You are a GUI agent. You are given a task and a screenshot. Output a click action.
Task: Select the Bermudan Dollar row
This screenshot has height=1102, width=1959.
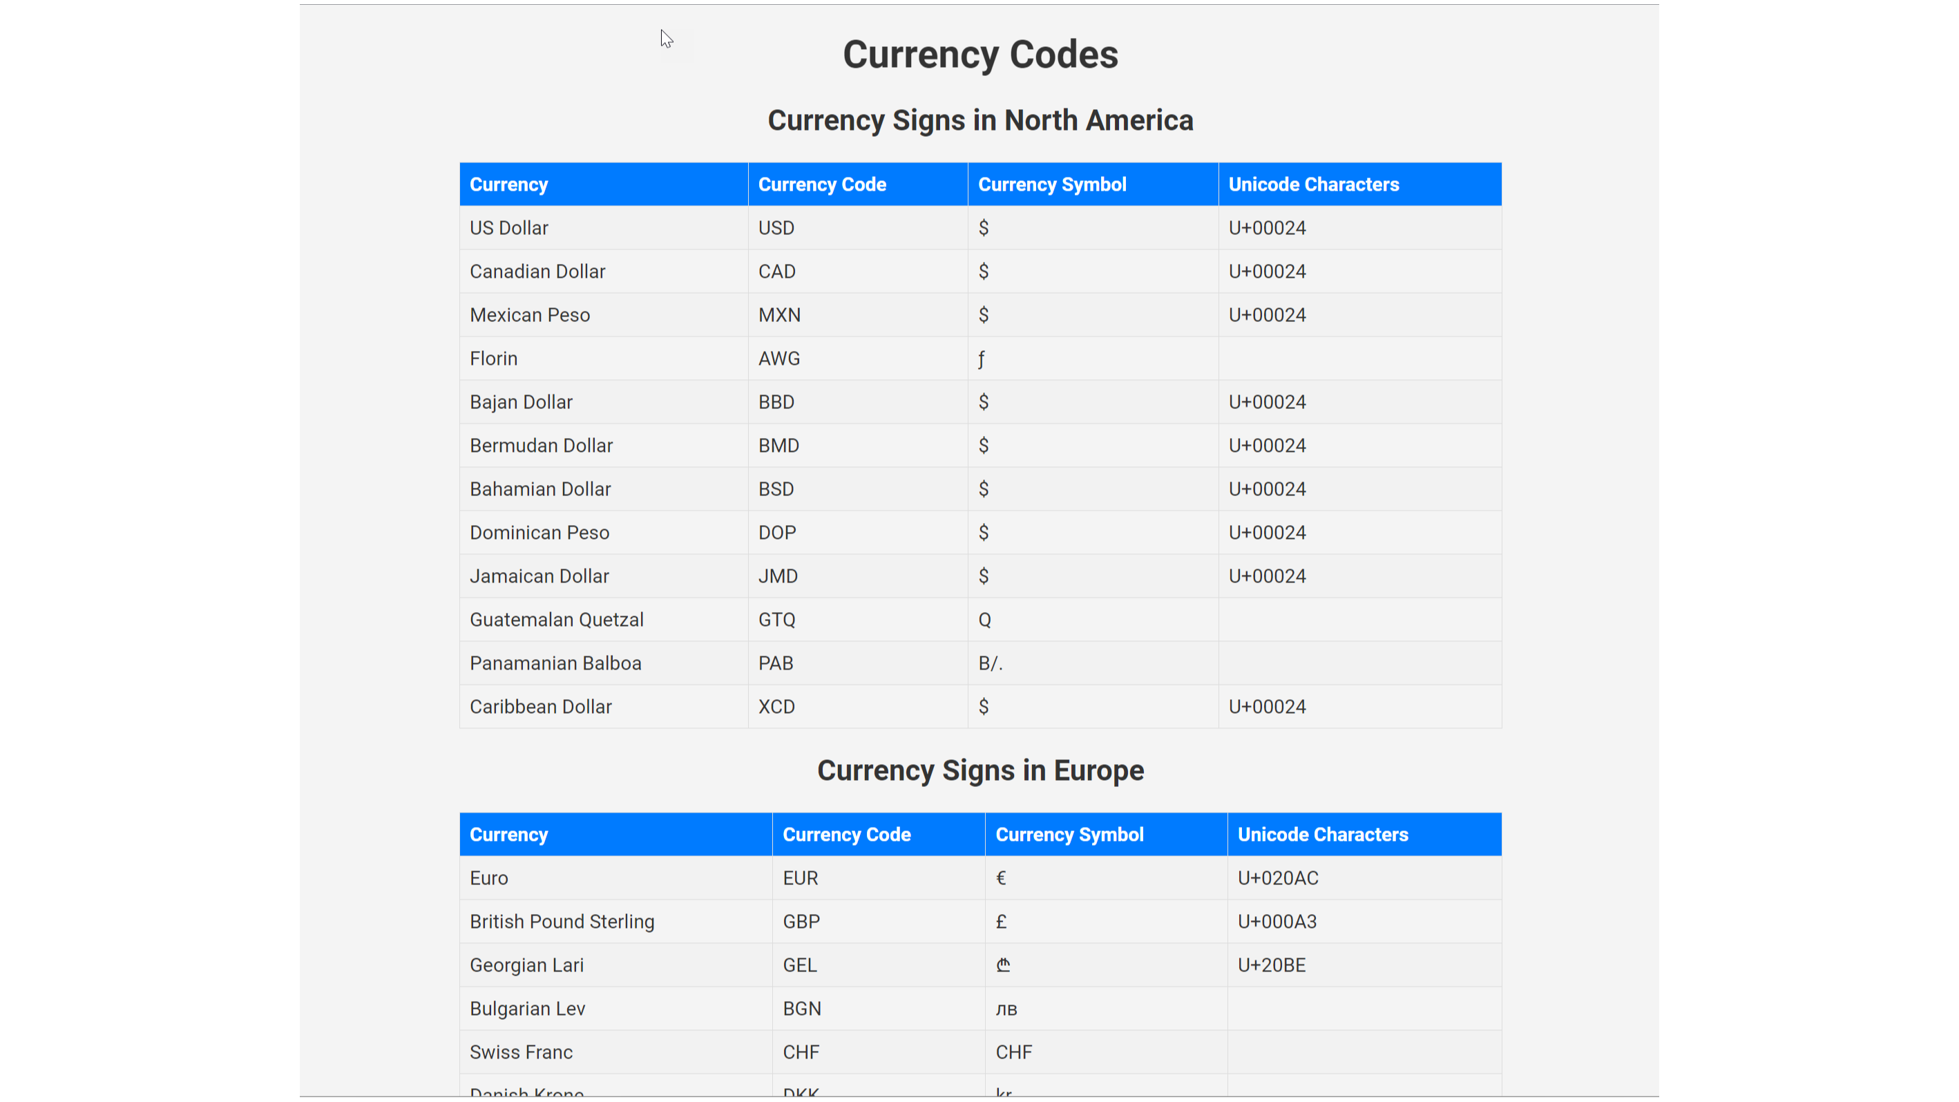[542, 445]
